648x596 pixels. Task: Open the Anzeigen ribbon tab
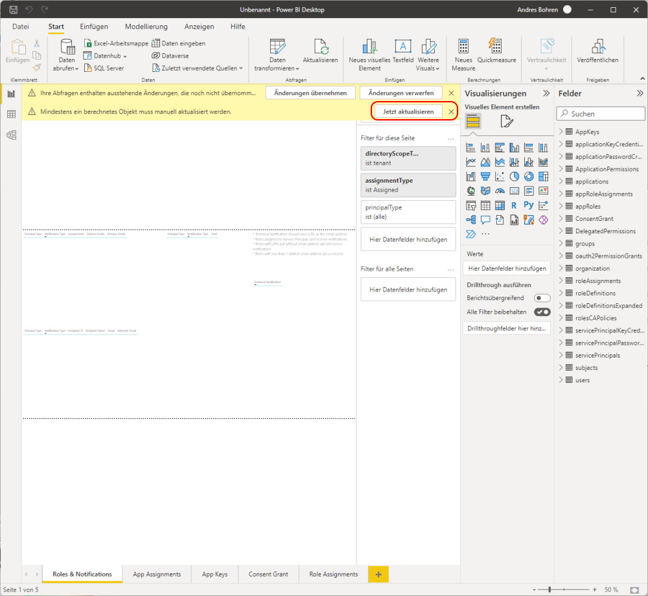[199, 27]
